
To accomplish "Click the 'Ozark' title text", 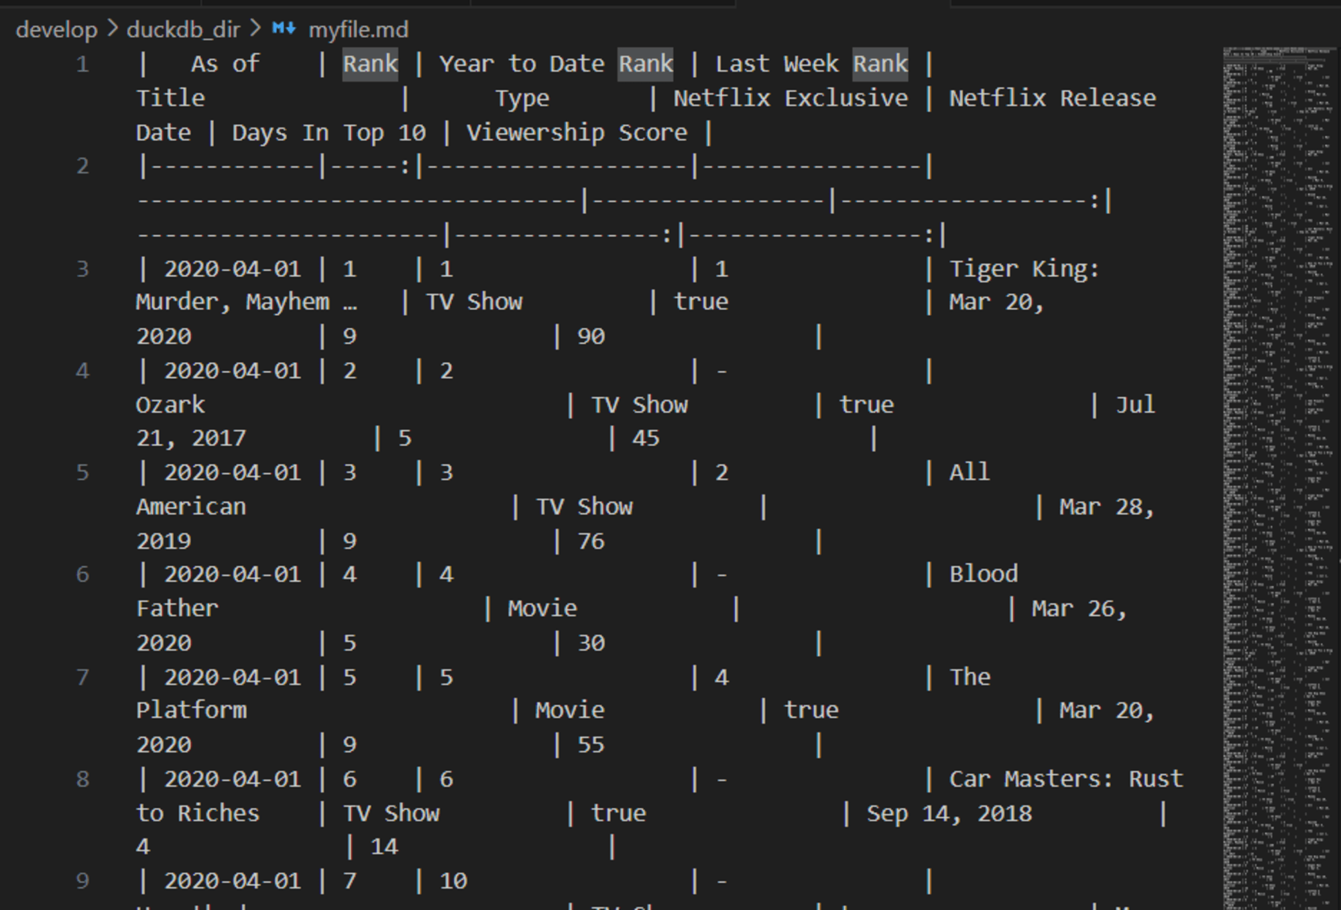I will click(170, 404).
